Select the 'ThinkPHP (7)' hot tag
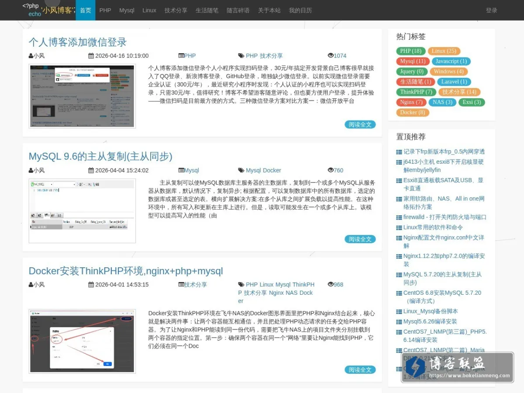 click(416, 92)
